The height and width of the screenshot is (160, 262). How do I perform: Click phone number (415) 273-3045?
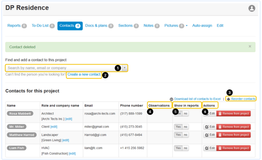point(131,127)
